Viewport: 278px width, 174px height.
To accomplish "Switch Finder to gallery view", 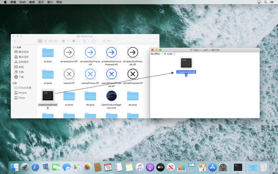I will coord(56,41).
